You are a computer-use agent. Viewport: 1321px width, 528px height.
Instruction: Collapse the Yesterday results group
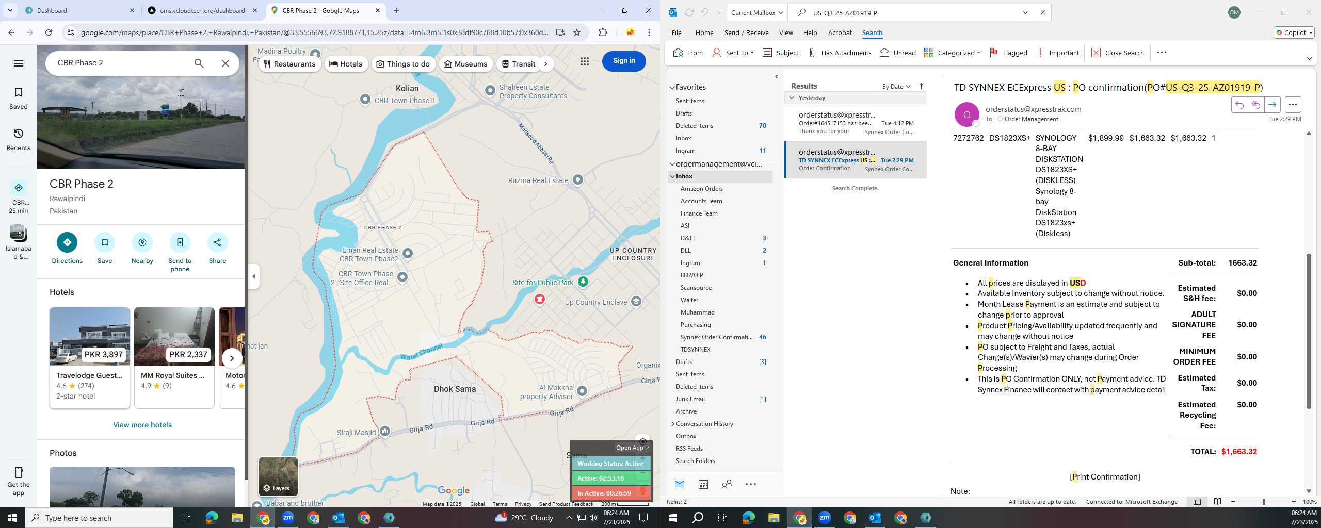791,98
